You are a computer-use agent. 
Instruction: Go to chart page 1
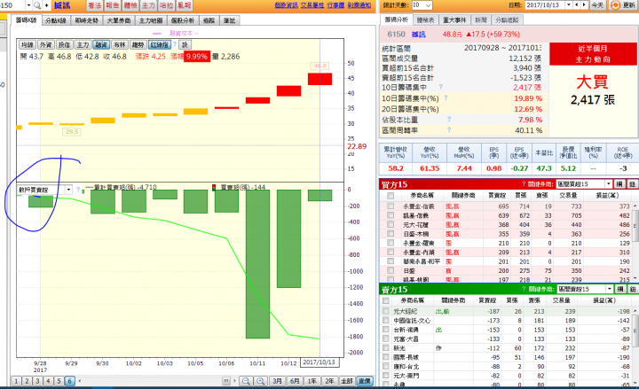(x=16, y=381)
